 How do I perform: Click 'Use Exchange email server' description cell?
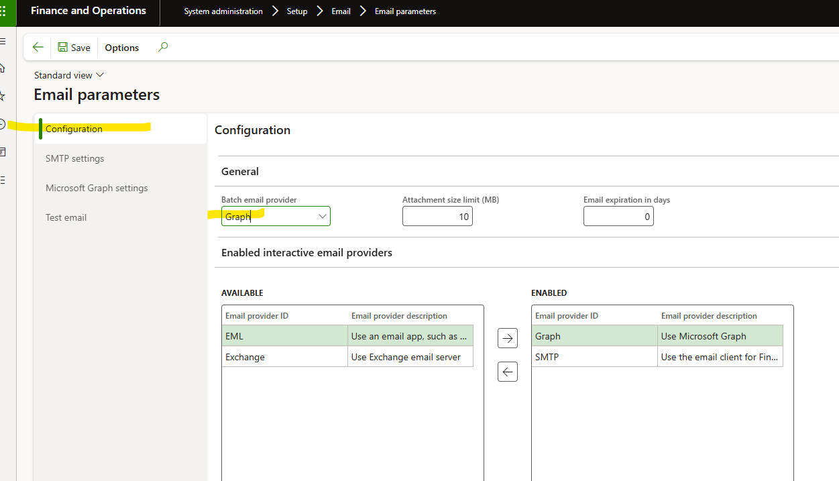pos(410,357)
